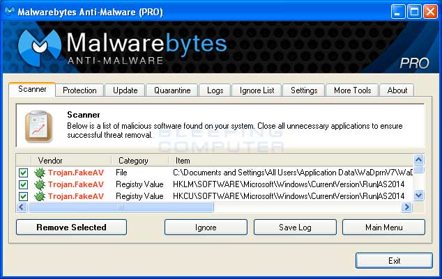Click the Ignore button
The height and width of the screenshot is (279, 442).
(206, 228)
